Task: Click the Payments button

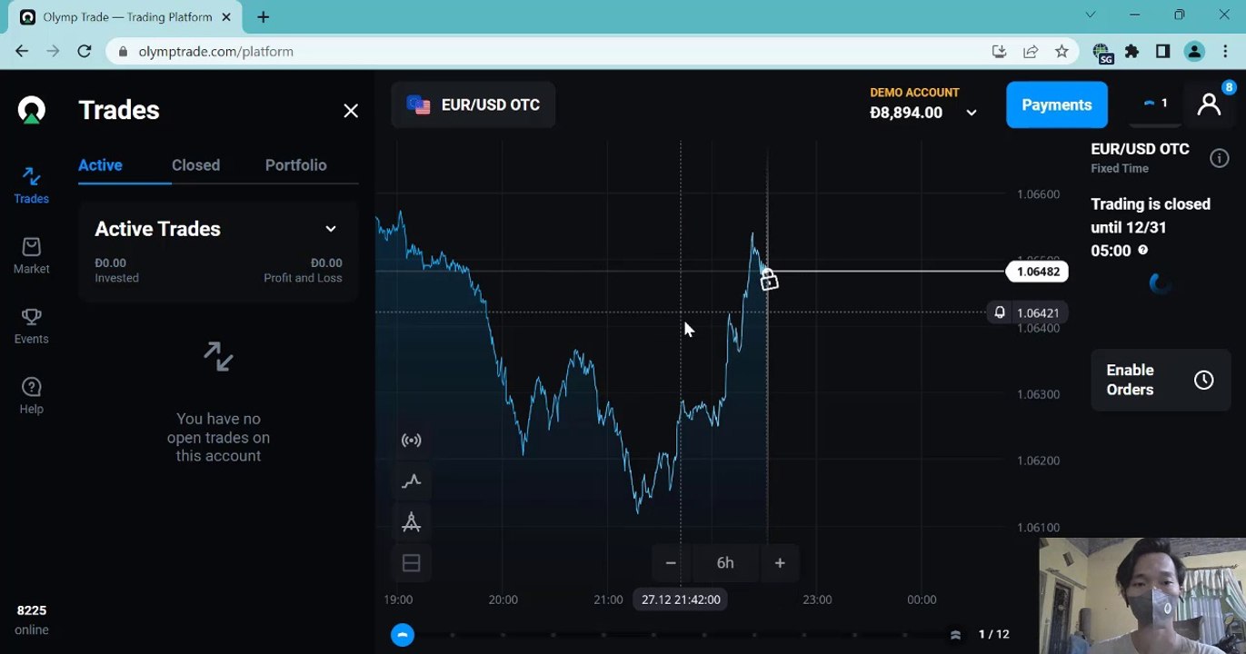Action: (1056, 104)
